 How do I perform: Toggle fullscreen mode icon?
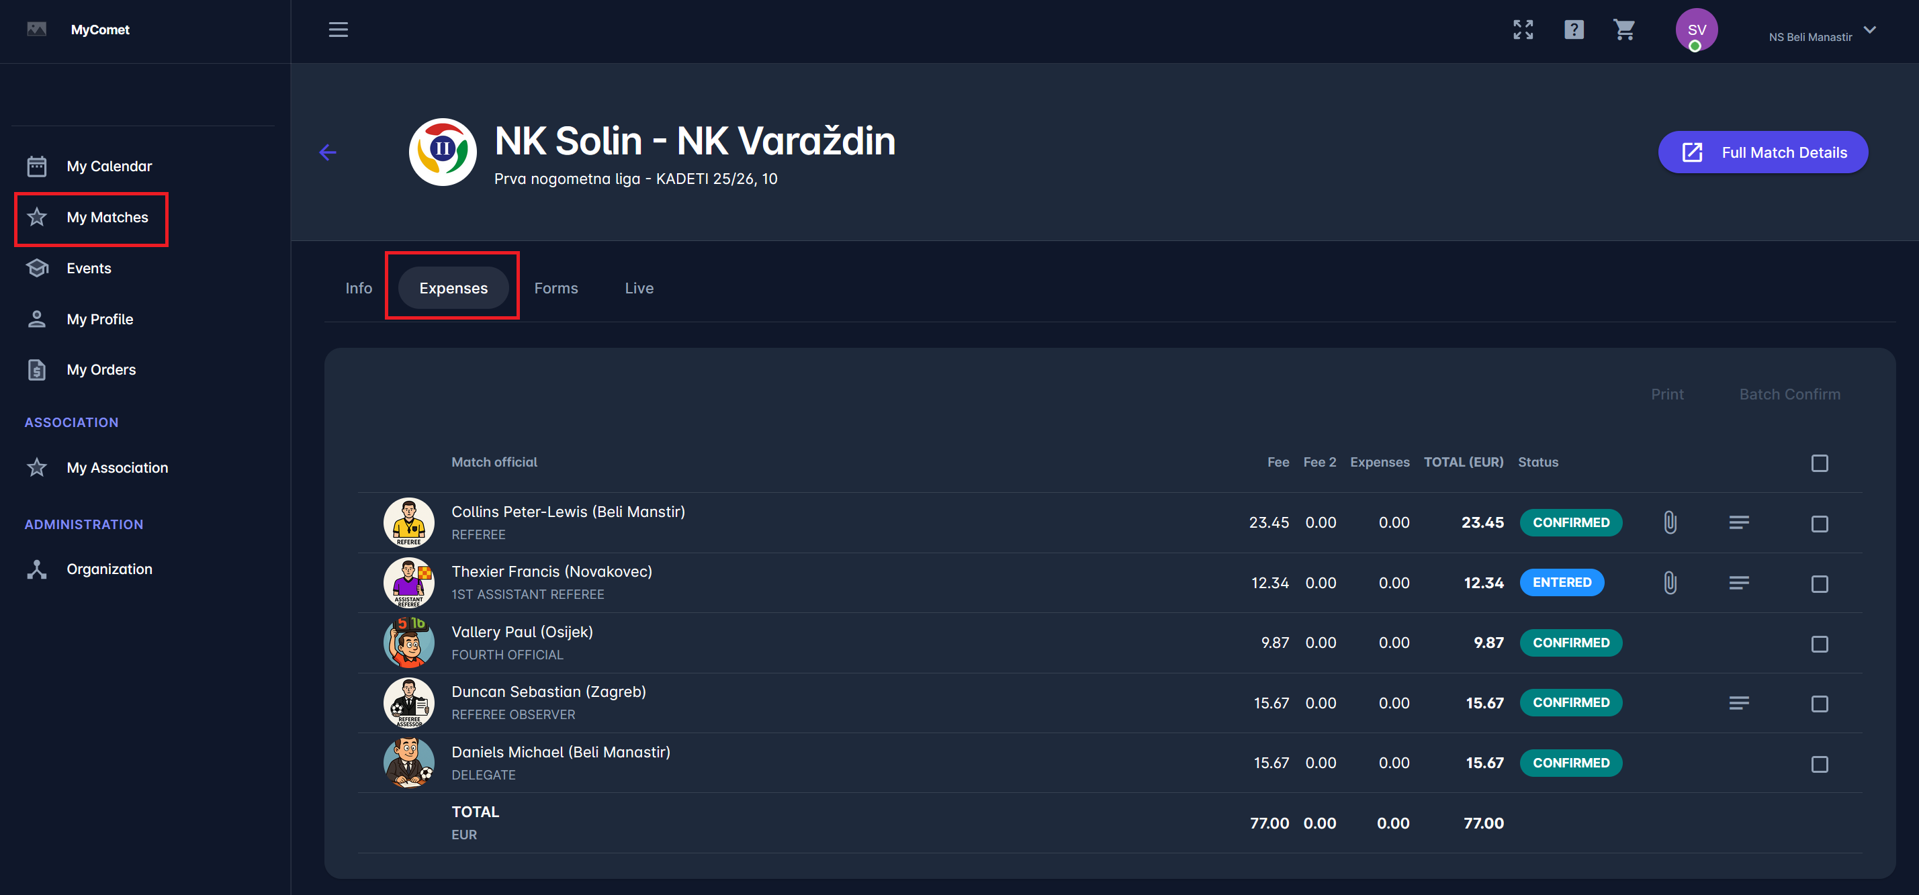1523,30
